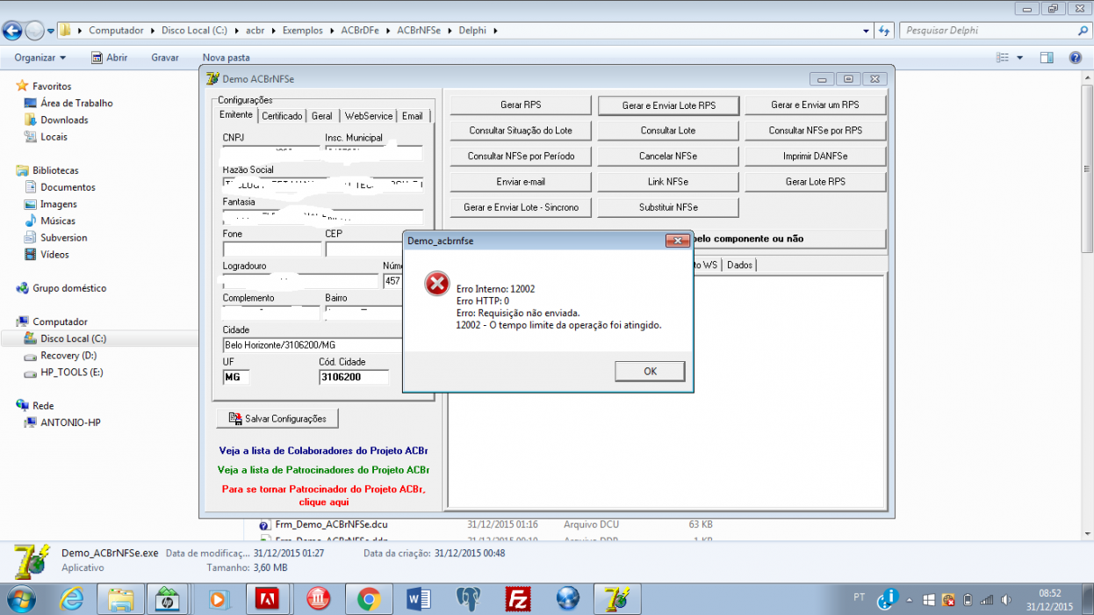This screenshot has height=615, width=1094.
Task: Click the Consultar Lote button
Action: (668, 130)
